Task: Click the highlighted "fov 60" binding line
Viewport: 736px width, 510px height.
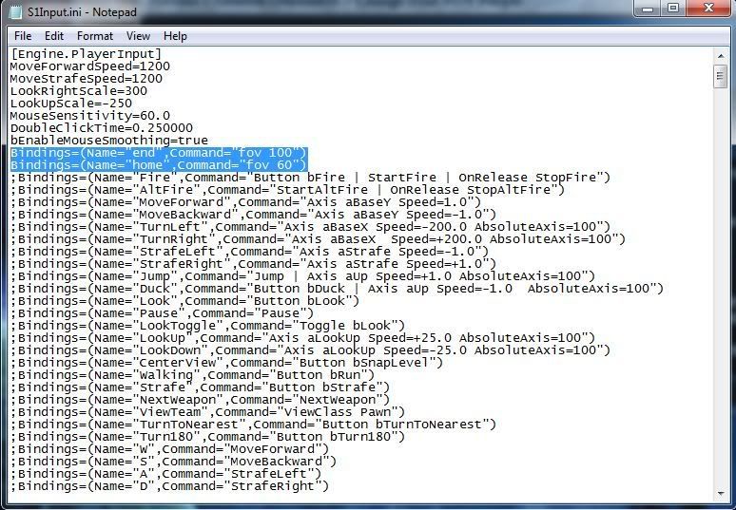Action: 158,164
